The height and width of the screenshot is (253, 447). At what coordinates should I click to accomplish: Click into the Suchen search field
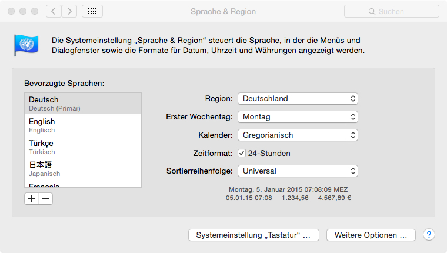click(400, 11)
